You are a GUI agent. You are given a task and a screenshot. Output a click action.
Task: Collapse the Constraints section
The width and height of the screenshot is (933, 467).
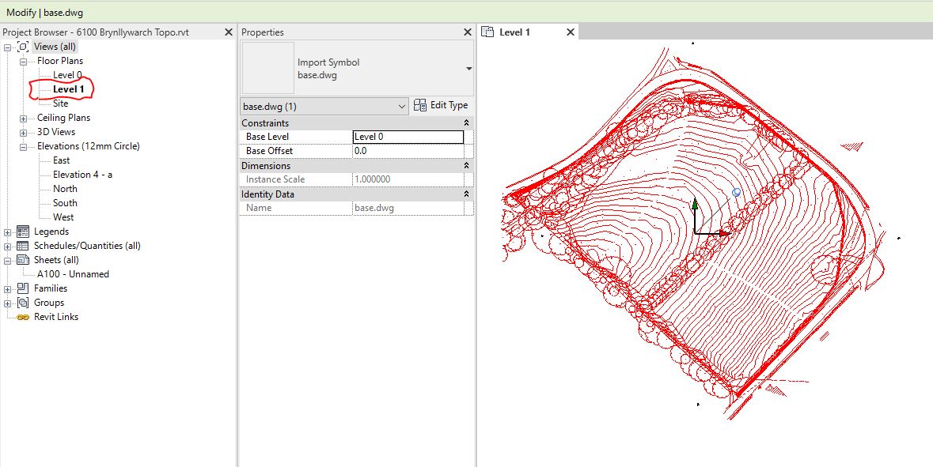click(x=467, y=123)
